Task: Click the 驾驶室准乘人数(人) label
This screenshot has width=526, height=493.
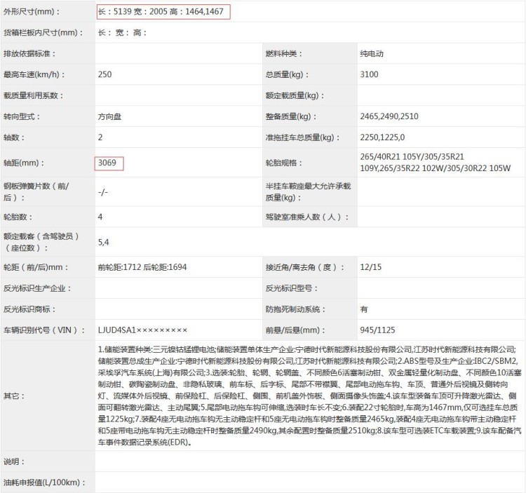Action: pos(307,217)
